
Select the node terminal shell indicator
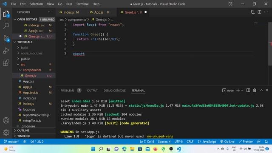pos(228,91)
